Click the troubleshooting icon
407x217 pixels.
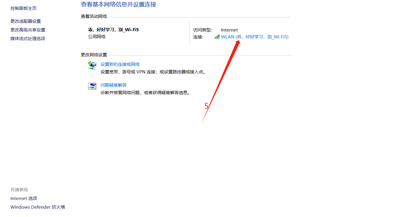(x=92, y=86)
